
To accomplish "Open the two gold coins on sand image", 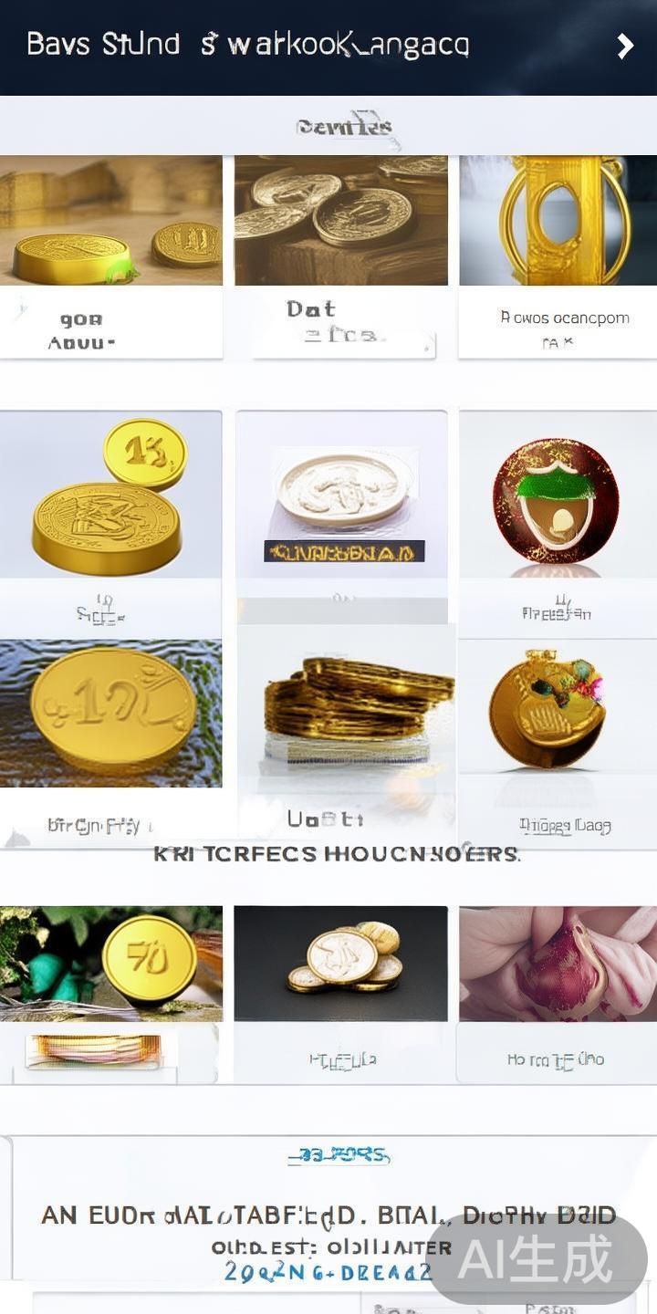I will (110, 220).
